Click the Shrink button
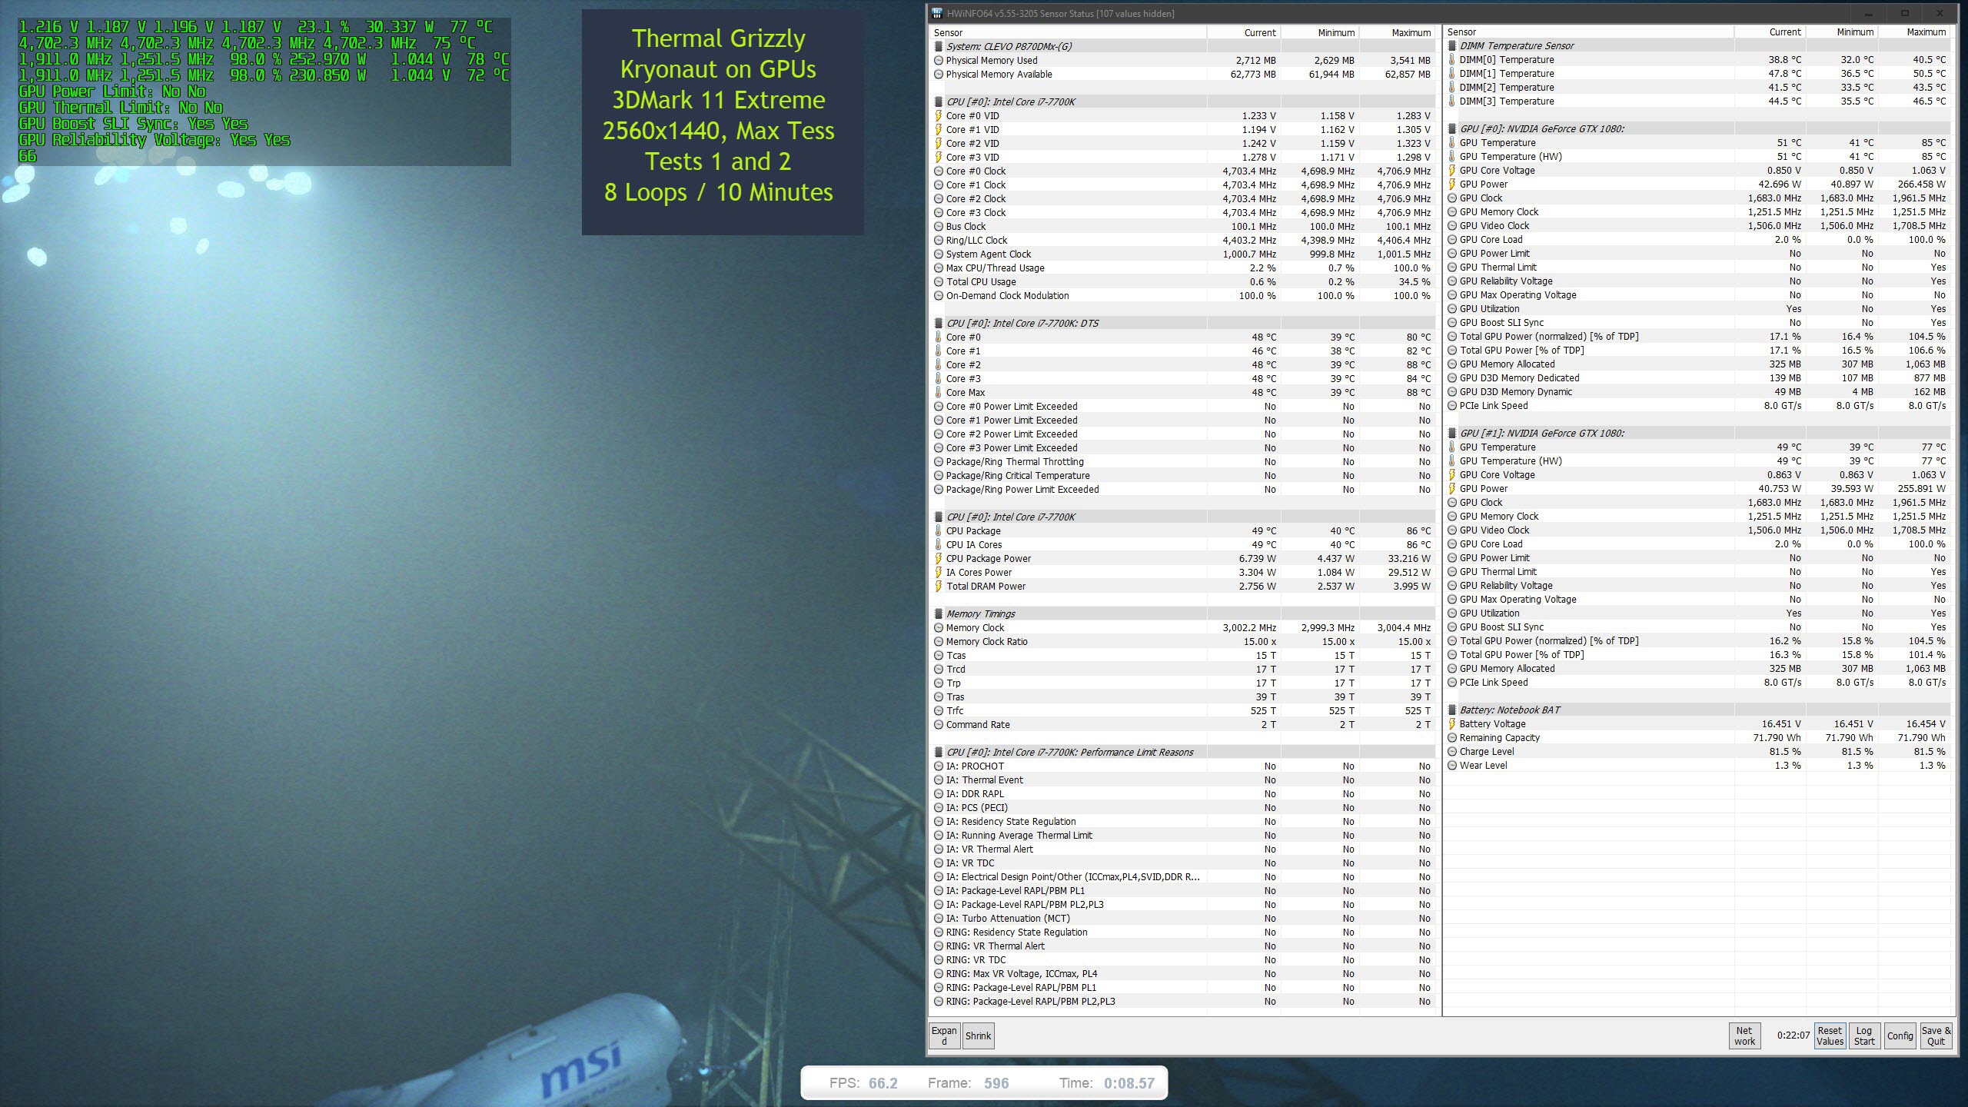The height and width of the screenshot is (1107, 1968). click(x=978, y=1036)
